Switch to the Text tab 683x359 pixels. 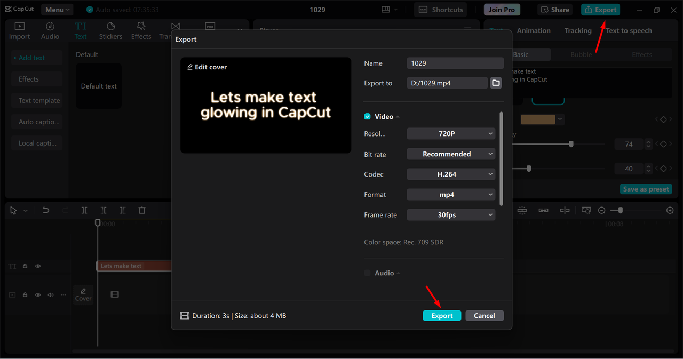coord(81,31)
